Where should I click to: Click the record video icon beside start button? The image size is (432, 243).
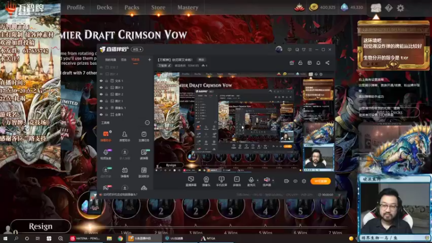coord(286,181)
